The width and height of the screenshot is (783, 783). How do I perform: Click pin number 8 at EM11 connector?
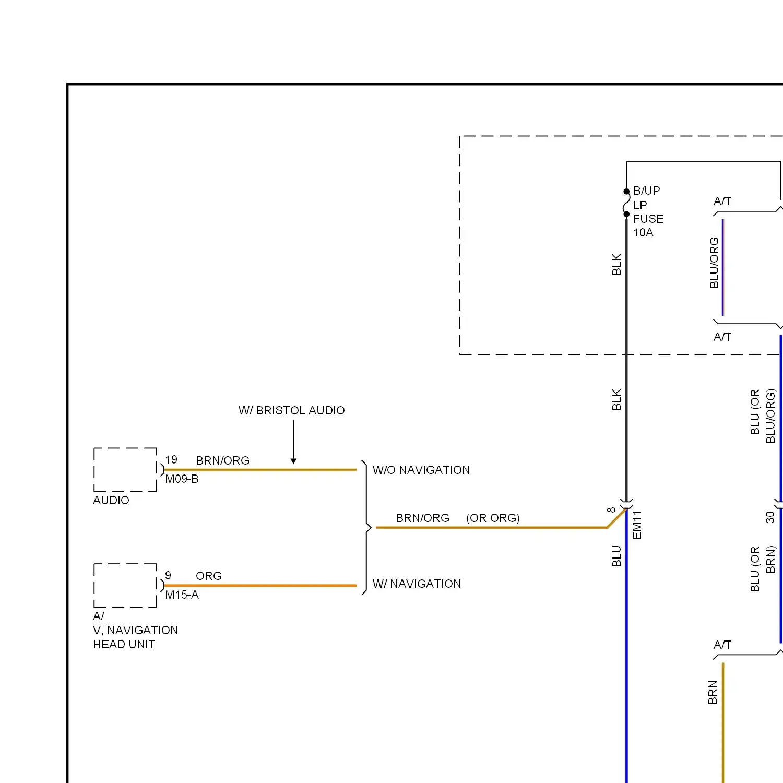(x=611, y=509)
